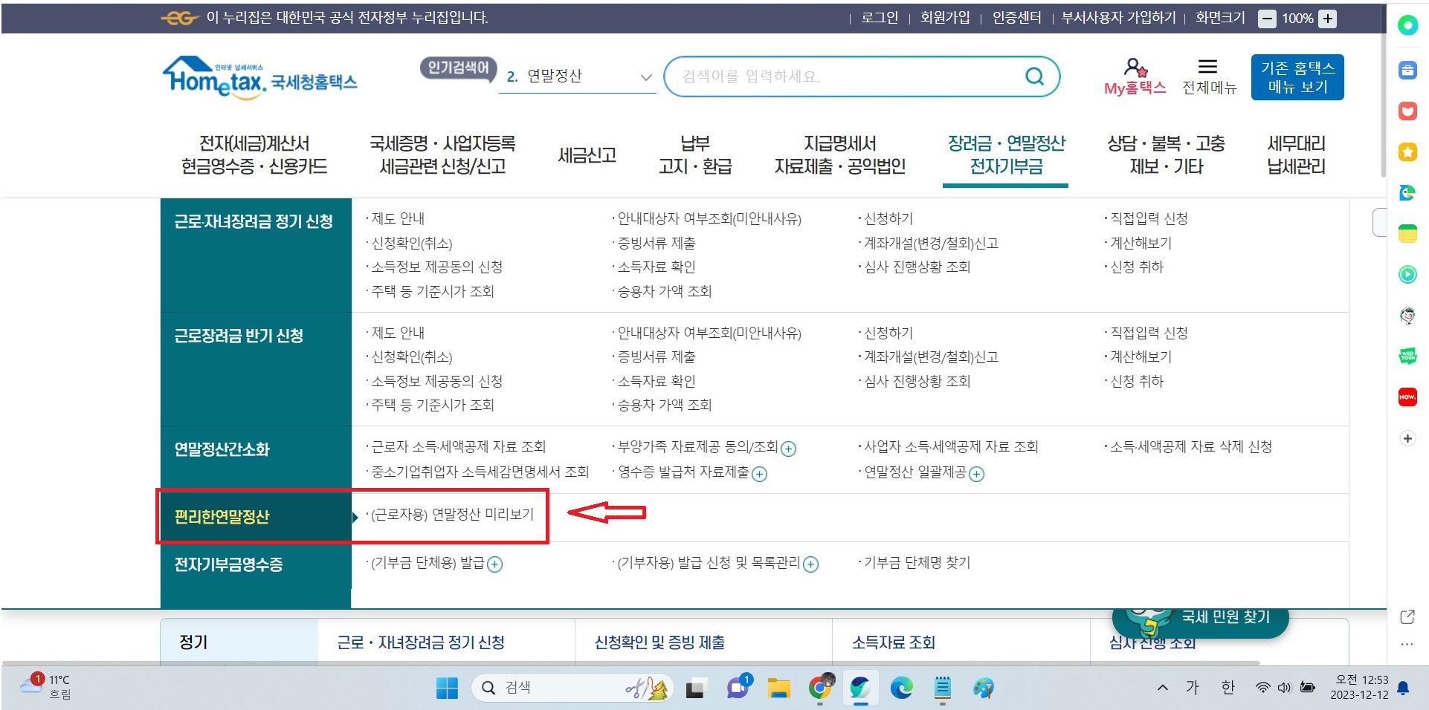Open the NOW. icon in sidebar
This screenshot has width=1429, height=710.
[1407, 397]
